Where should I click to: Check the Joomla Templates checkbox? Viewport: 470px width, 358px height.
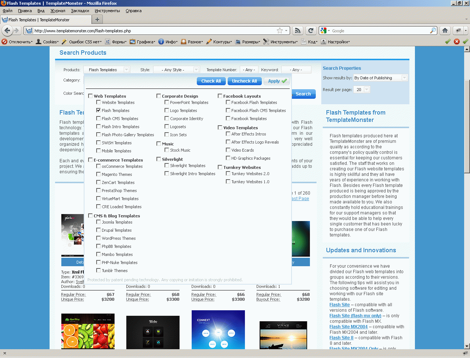coord(98,221)
